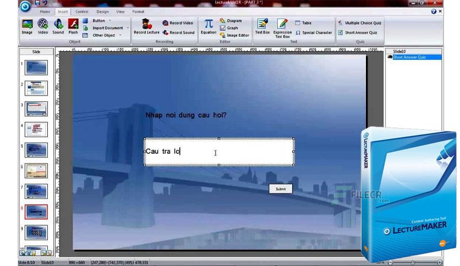The height and width of the screenshot is (266, 460).
Task: Insert a Table
Action: pyautogui.click(x=303, y=23)
